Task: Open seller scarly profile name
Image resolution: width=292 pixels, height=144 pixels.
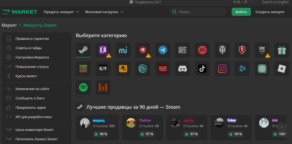Action: [188, 120]
